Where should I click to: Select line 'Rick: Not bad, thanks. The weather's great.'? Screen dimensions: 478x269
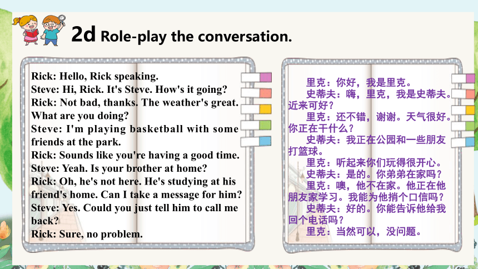tap(135, 102)
